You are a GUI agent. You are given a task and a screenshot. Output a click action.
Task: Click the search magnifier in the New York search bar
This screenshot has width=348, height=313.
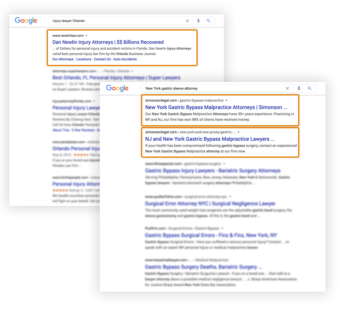click(x=309, y=88)
